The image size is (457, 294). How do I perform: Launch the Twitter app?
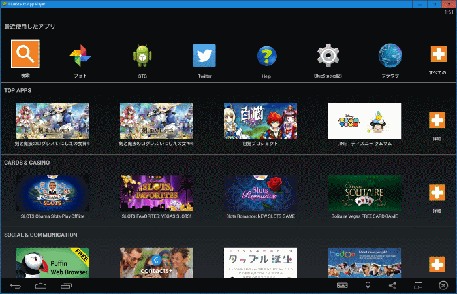coord(204,56)
